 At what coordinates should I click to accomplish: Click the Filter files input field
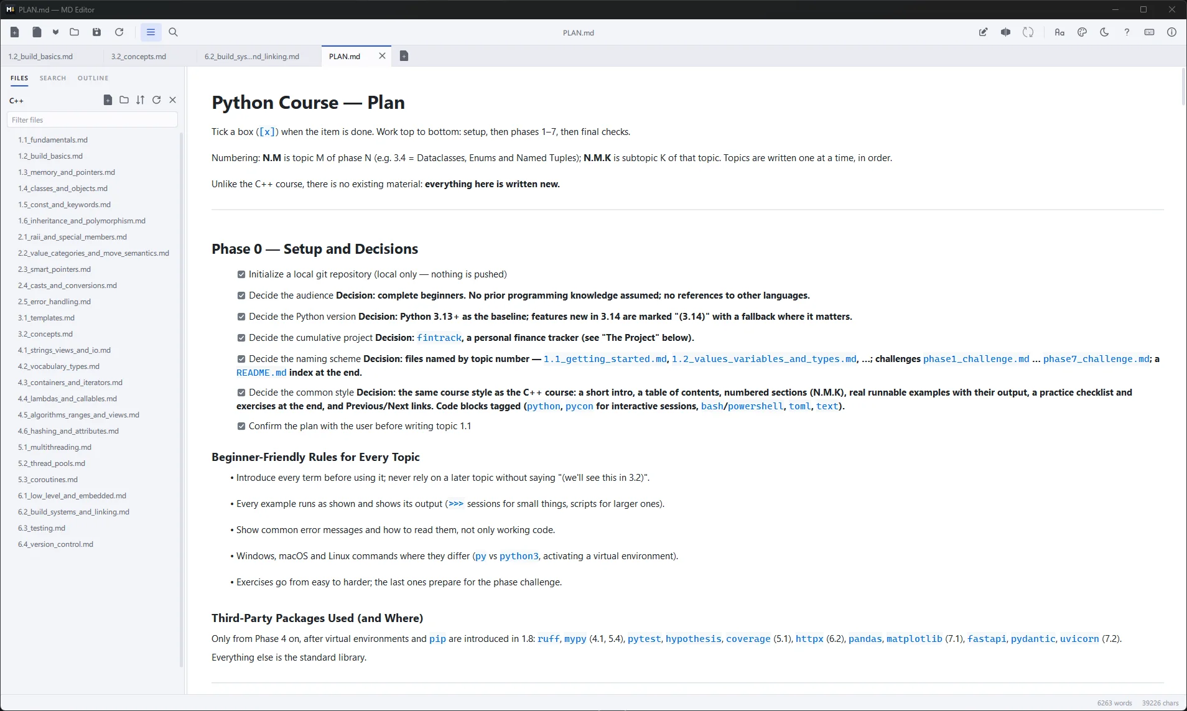(92, 120)
